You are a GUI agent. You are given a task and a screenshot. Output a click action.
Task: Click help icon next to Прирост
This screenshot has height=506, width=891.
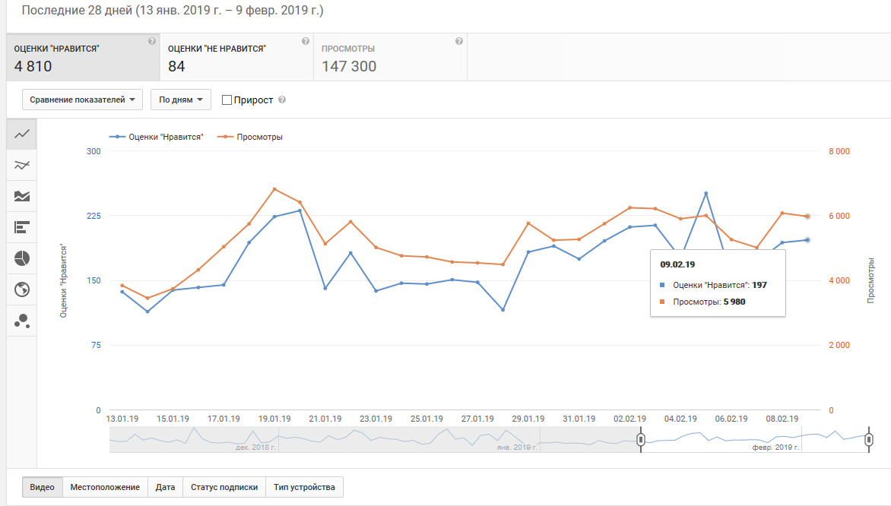282,100
